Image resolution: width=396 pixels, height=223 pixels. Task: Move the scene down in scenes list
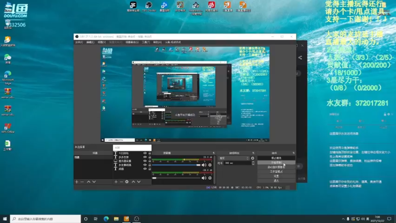point(94,182)
